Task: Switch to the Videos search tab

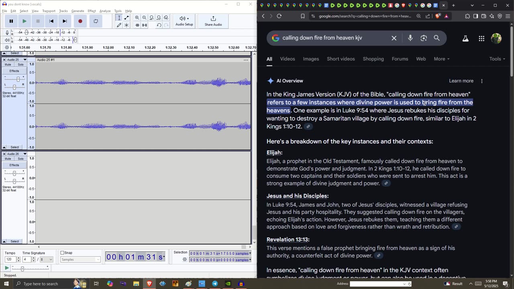Action: (288, 59)
